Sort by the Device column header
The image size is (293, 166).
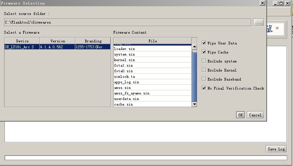tap(22, 41)
